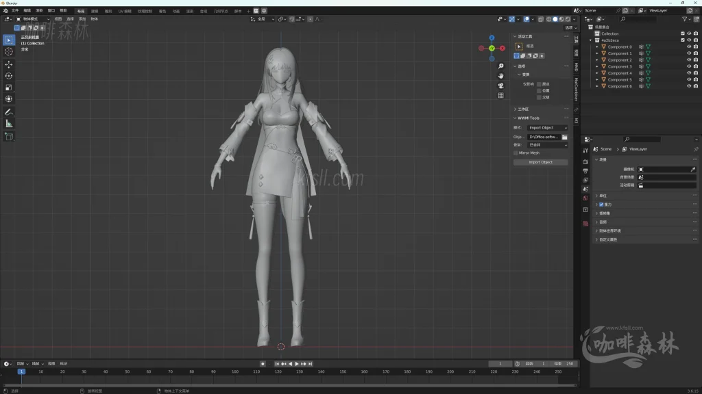Viewport: 702px width, 394px height.
Task: Click the folder browse icon beside object path
Action: click(565, 137)
